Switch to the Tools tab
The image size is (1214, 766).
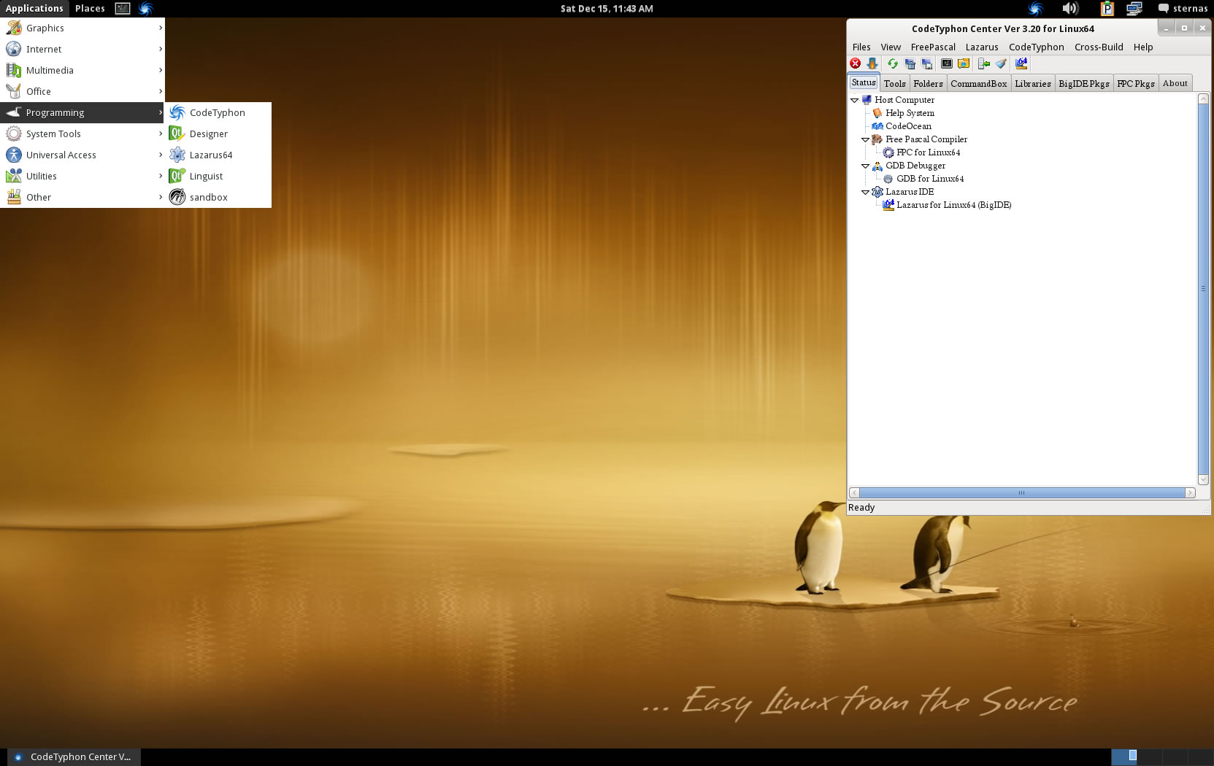894,83
